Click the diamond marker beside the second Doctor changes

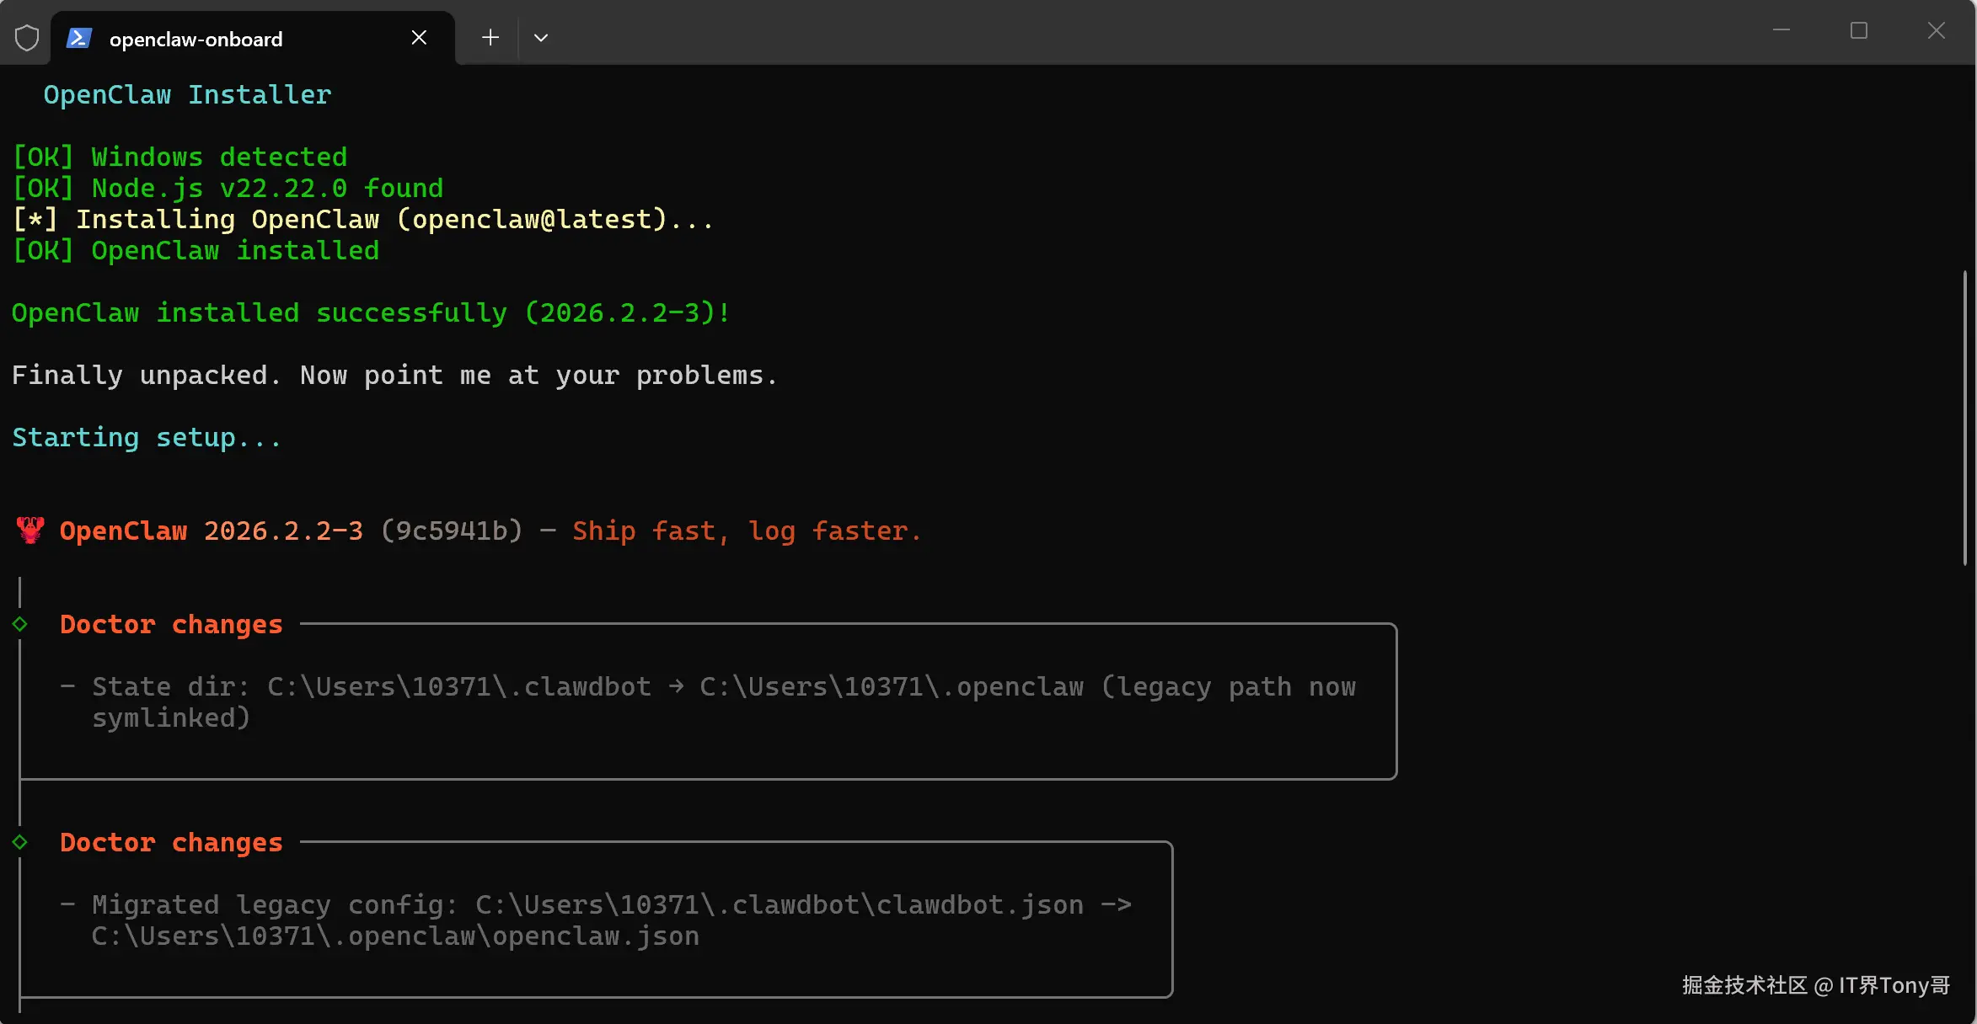pos(20,842)
